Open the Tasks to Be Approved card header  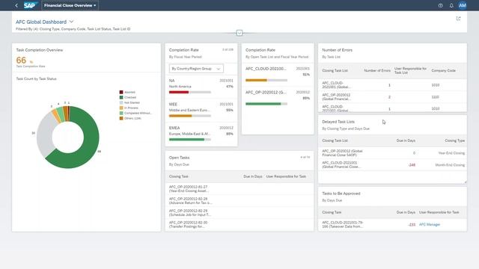click(392, 197)
